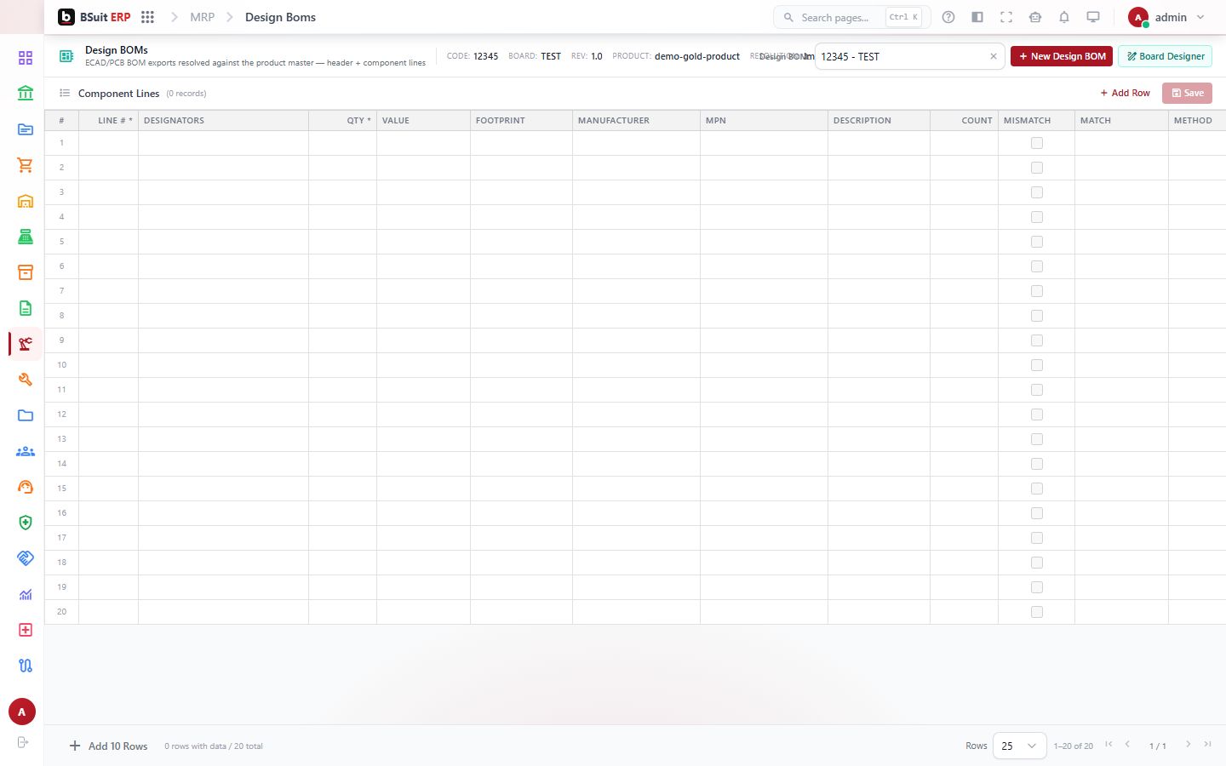1226x766 pixels.
Task: Tick the Mismatch checkbox in row 5
Action: [x=1036, y=242]
